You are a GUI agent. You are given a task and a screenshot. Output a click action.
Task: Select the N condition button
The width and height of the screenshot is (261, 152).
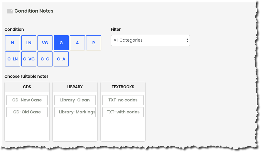13,43
